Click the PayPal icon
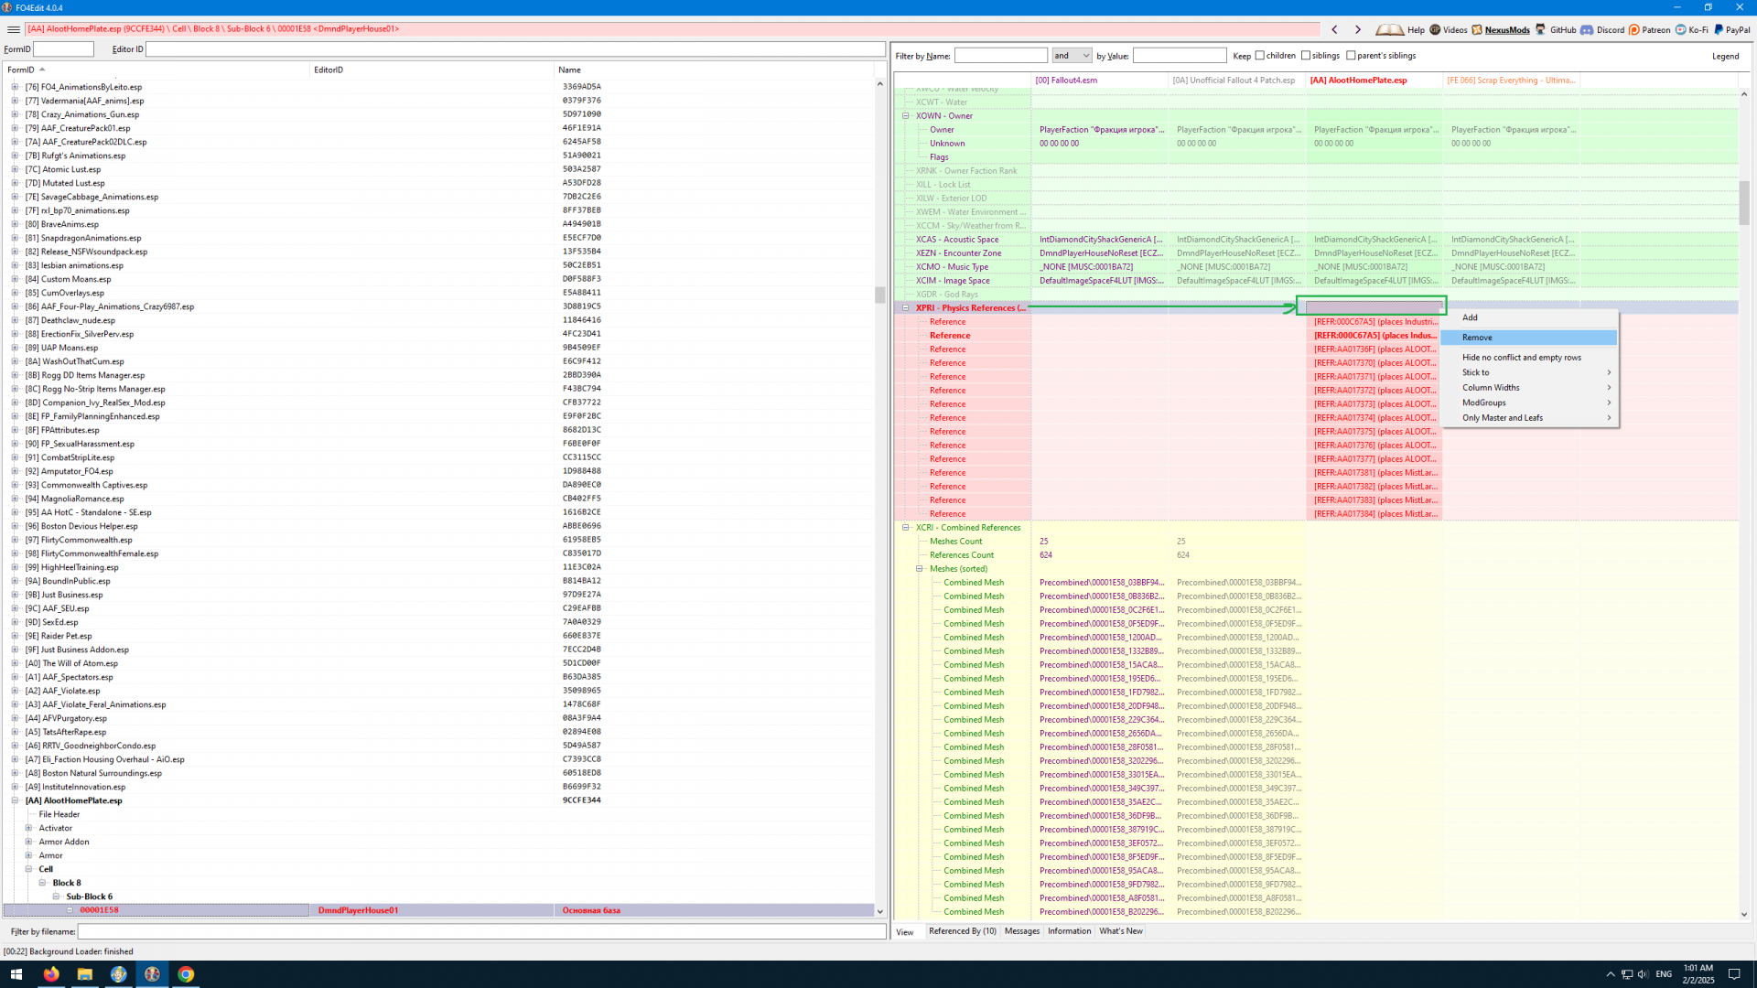1757x988 pixels. 1719,29
